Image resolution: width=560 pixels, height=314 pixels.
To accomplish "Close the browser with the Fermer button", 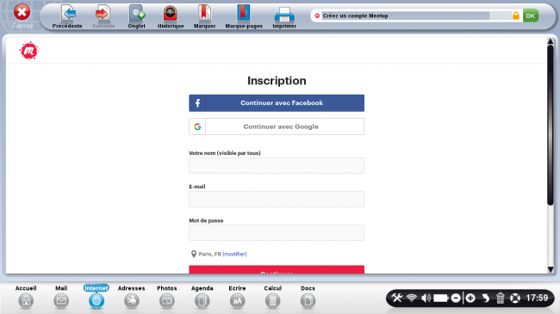I will [x=22, y=16].
